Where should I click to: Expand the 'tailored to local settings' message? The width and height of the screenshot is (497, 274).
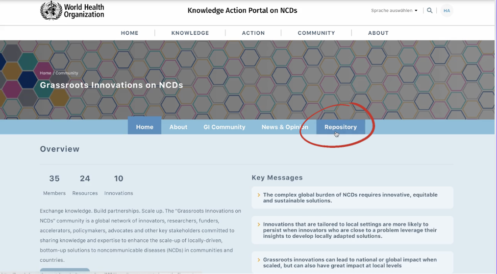point(352,230)
